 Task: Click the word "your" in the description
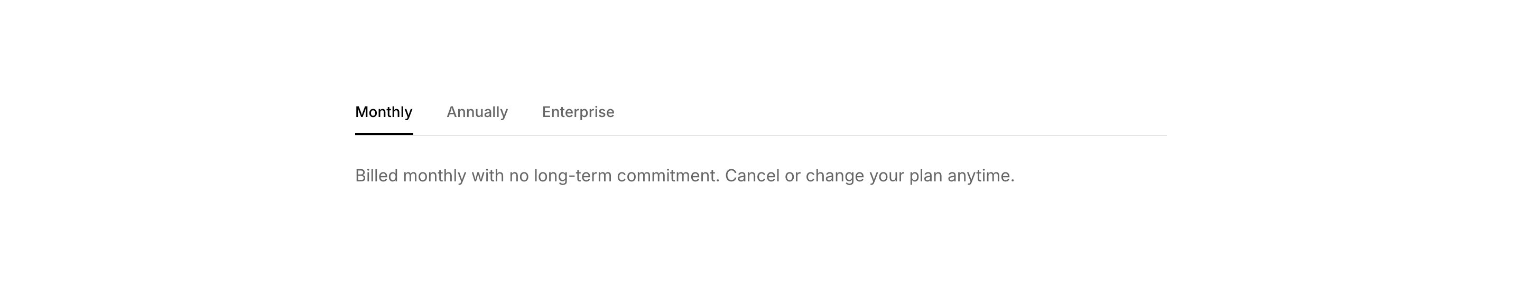886,176
